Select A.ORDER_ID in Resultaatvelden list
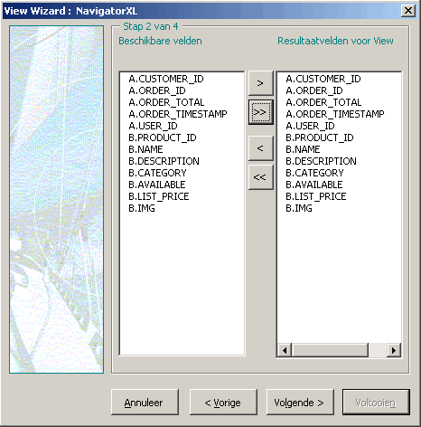The image size is (421, 427). pyautogui.click(x=314, y=90)
